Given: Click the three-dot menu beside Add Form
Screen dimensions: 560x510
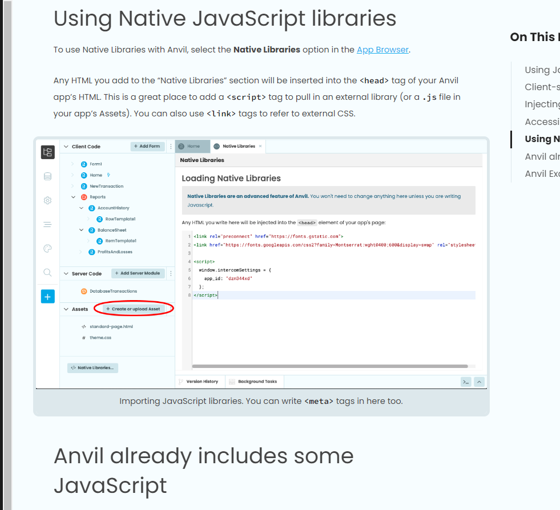Looking at the screenshot, I should 171,147.
